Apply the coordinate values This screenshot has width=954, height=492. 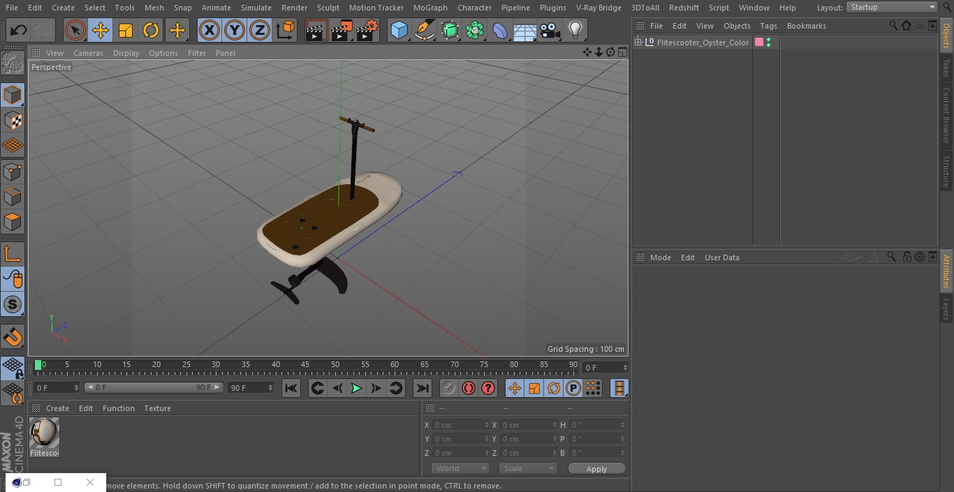coord(596,468)
